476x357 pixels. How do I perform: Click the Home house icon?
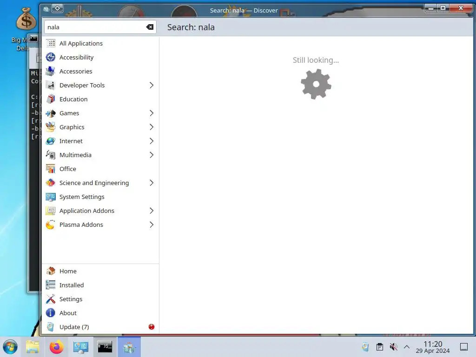tap(50, 271)
